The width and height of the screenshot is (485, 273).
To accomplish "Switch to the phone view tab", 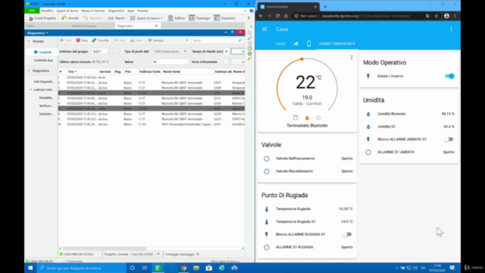I will [308, 44].
